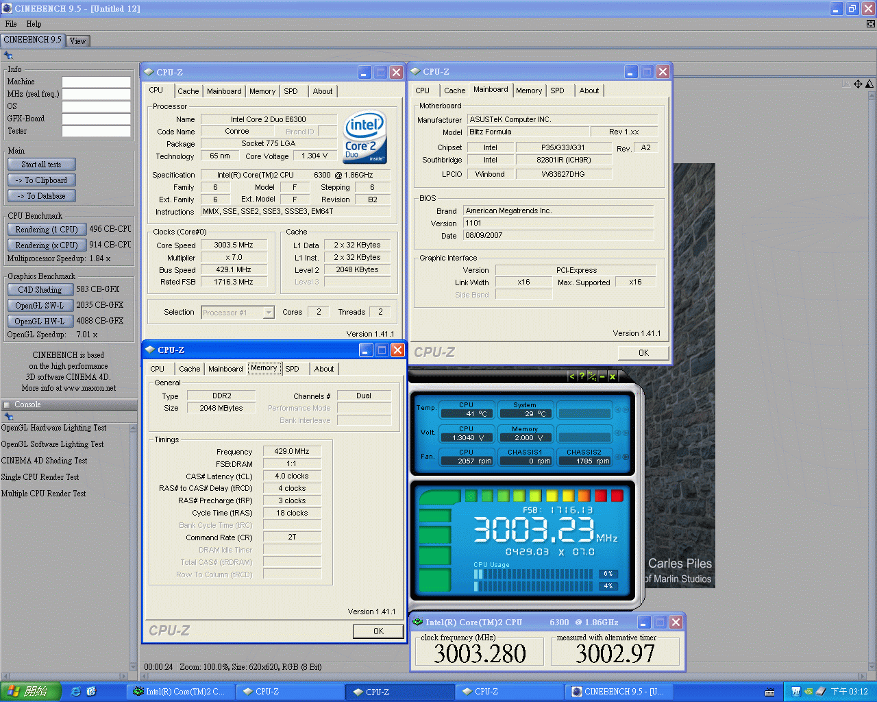
Task: Click the pin icon under the Console header
Action: (8, 417)
